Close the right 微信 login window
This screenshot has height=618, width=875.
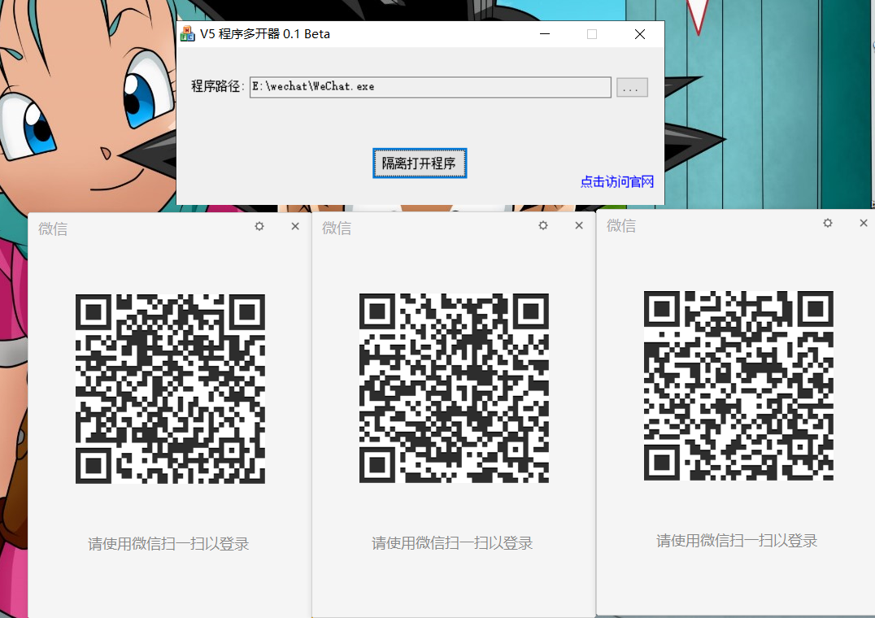[864, 223]
